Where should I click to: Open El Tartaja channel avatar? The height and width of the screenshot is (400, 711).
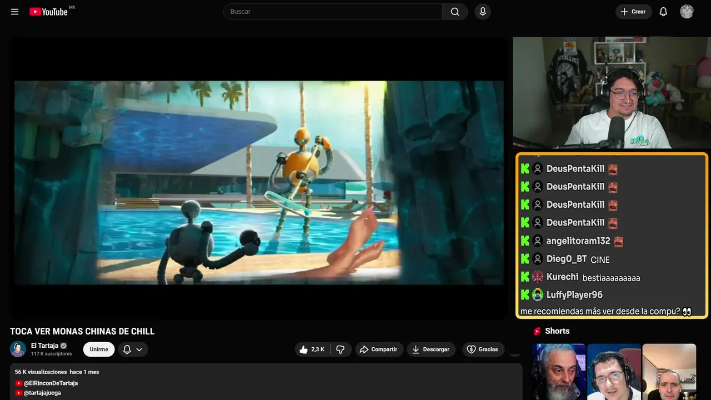point(18,349)
